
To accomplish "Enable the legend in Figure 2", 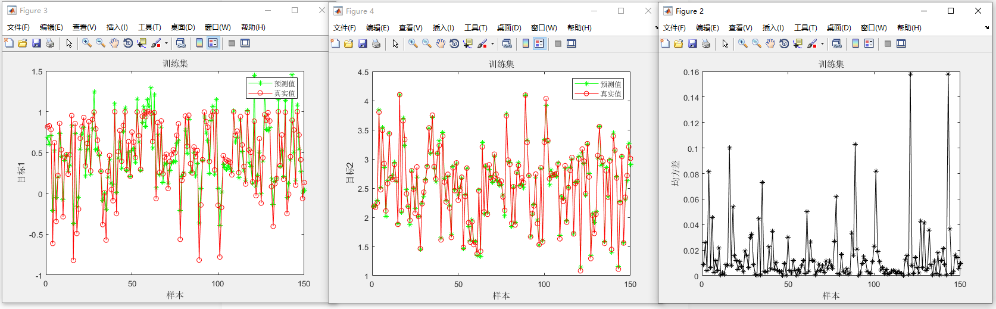I will tap(869, 43).
